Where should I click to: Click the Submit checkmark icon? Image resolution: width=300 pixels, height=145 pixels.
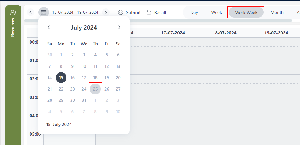[x=121, y=12]
